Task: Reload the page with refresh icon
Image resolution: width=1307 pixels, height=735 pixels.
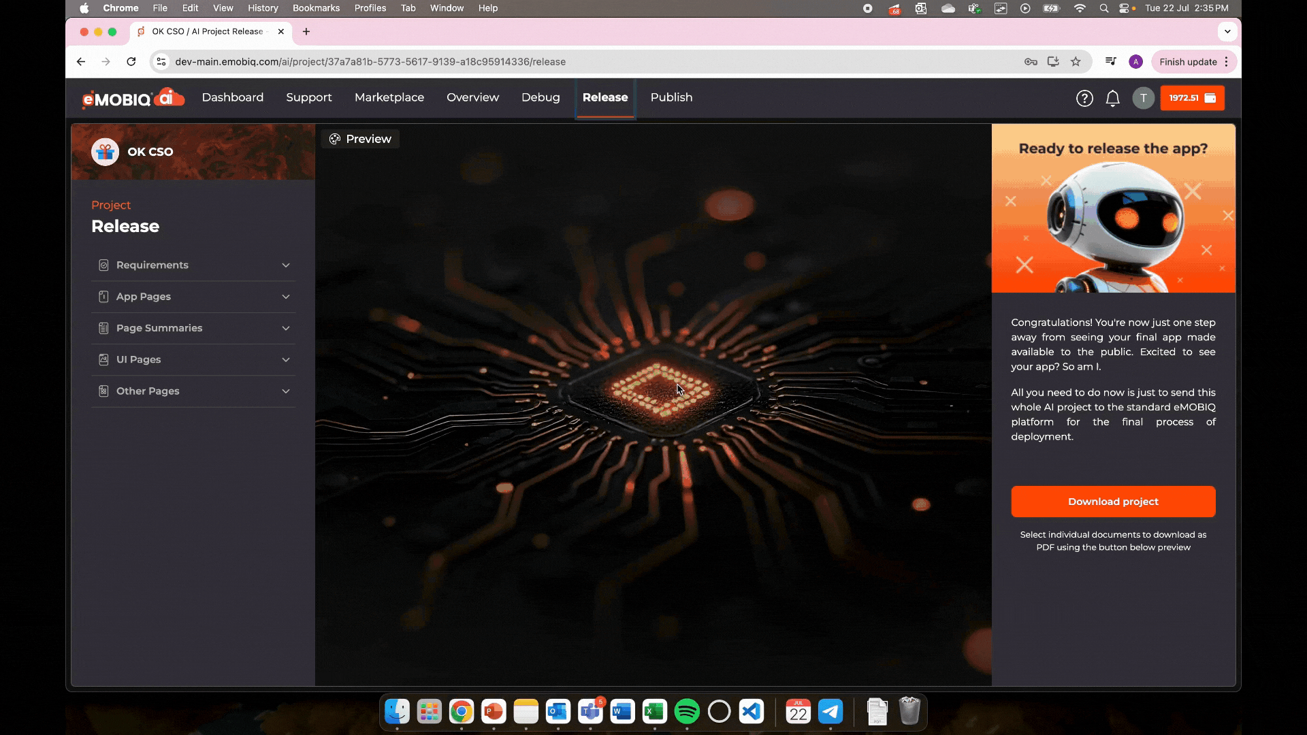Action: tap(131, 62)
